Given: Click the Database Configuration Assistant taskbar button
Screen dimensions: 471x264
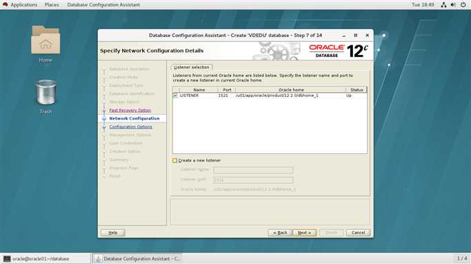Looking at the screenshot, I should [x=137, y=258].
